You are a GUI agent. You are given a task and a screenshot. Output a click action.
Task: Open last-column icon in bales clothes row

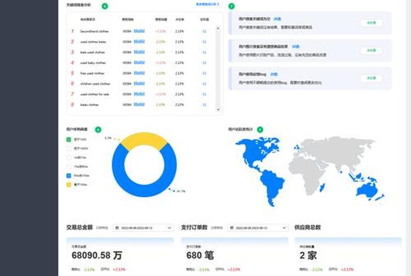point(204,105)
